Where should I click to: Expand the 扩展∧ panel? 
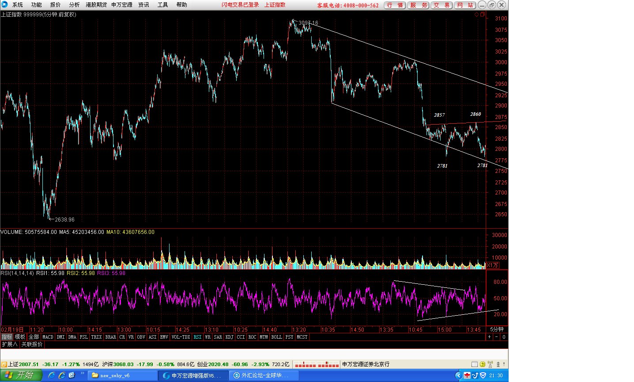(9, 344)
